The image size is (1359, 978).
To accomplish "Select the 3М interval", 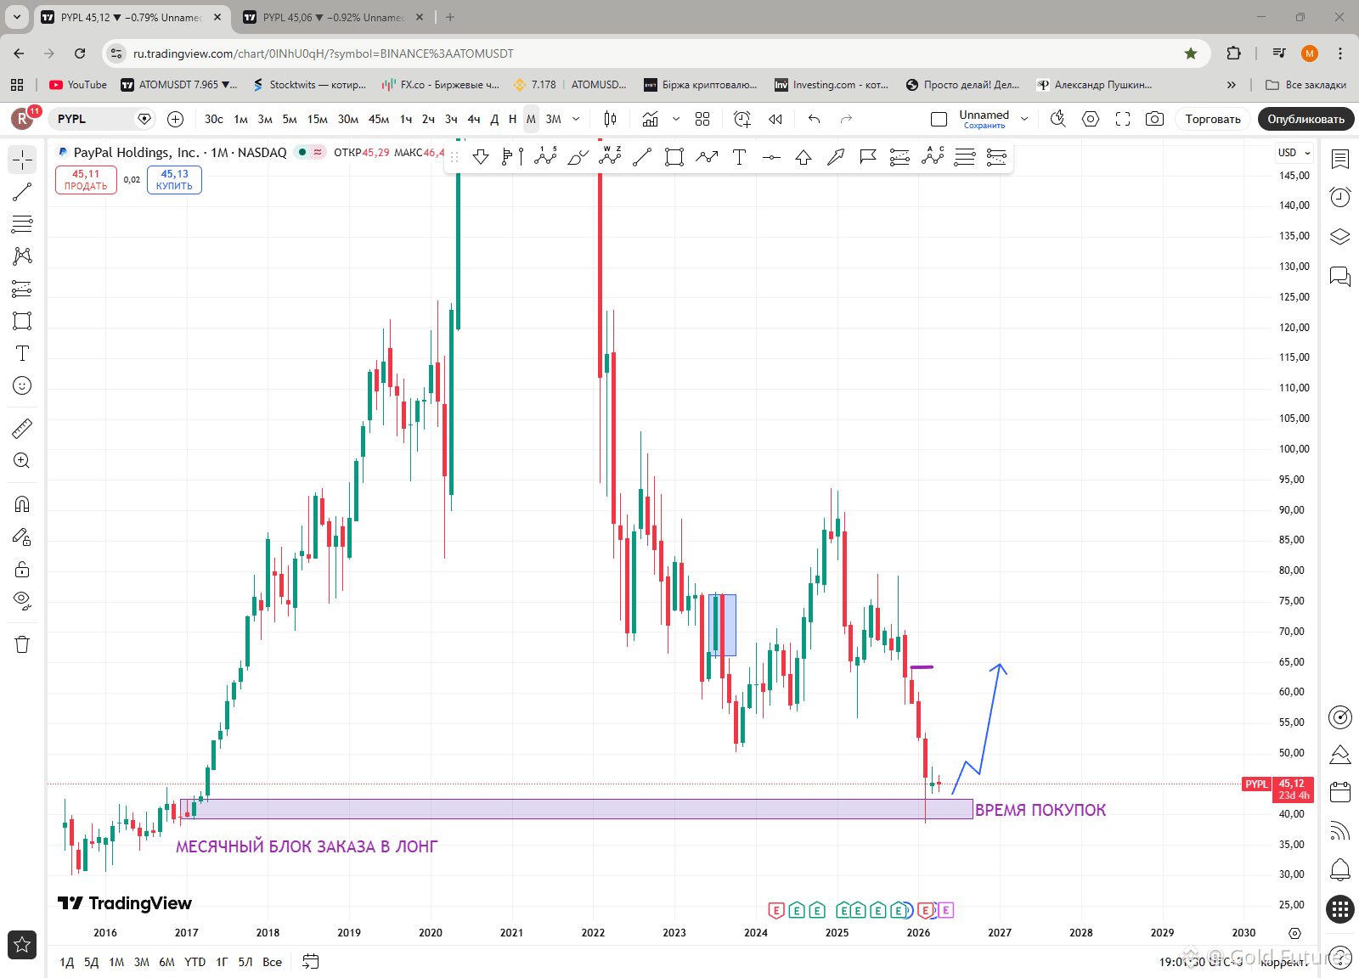I will point(554,119).
